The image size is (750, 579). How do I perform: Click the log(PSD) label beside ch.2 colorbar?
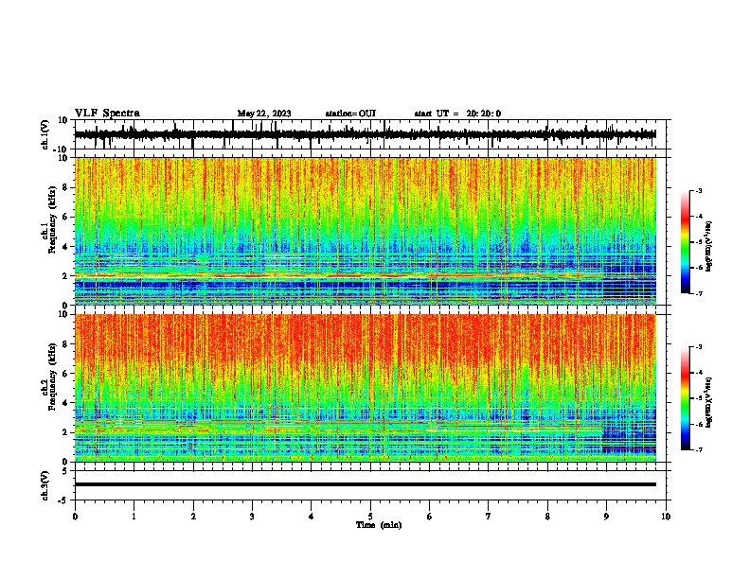(x=708, y=402)
